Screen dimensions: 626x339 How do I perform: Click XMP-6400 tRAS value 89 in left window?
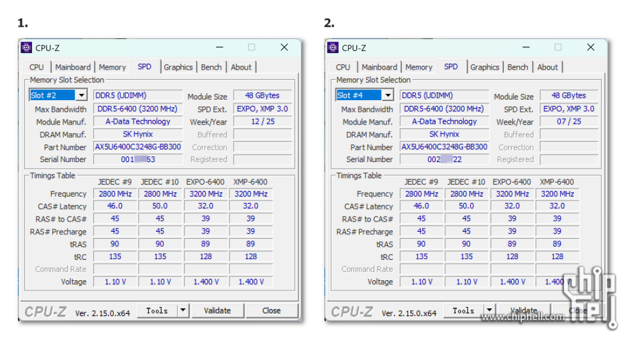(x=251, y=244)
